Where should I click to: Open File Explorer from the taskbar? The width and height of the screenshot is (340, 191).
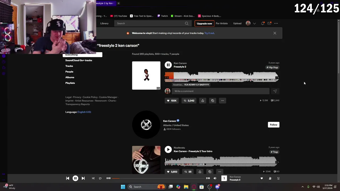click(186, 187)
